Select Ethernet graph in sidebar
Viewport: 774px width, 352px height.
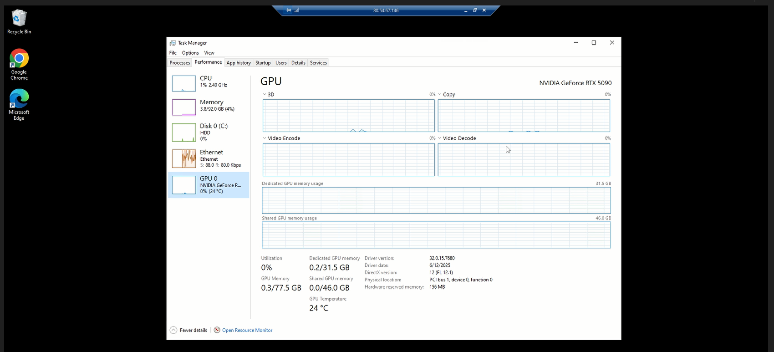(184, 158)
